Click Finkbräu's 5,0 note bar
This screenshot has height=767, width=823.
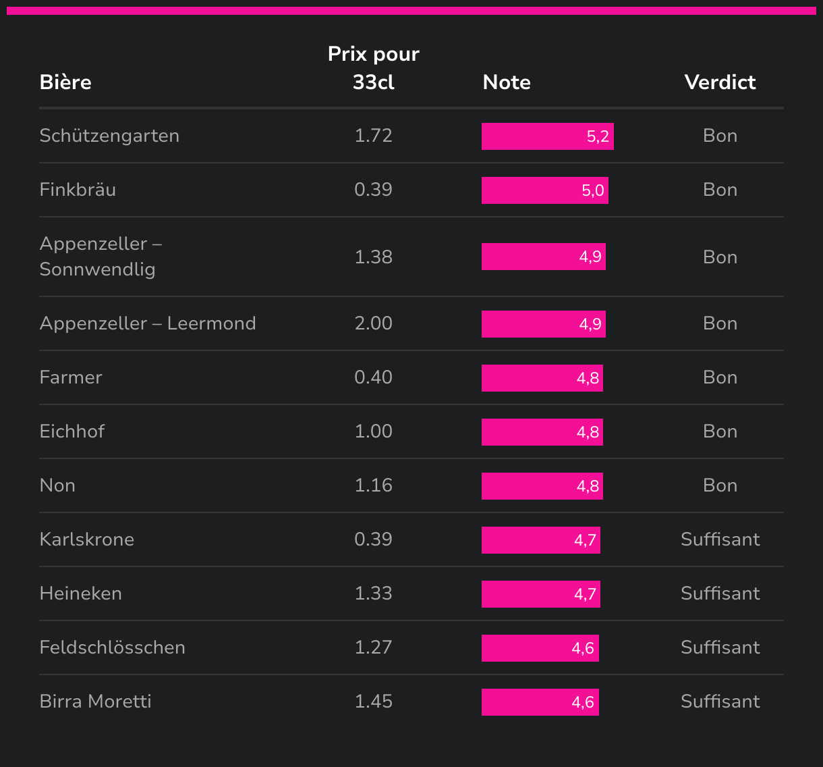tap(544, 190)
